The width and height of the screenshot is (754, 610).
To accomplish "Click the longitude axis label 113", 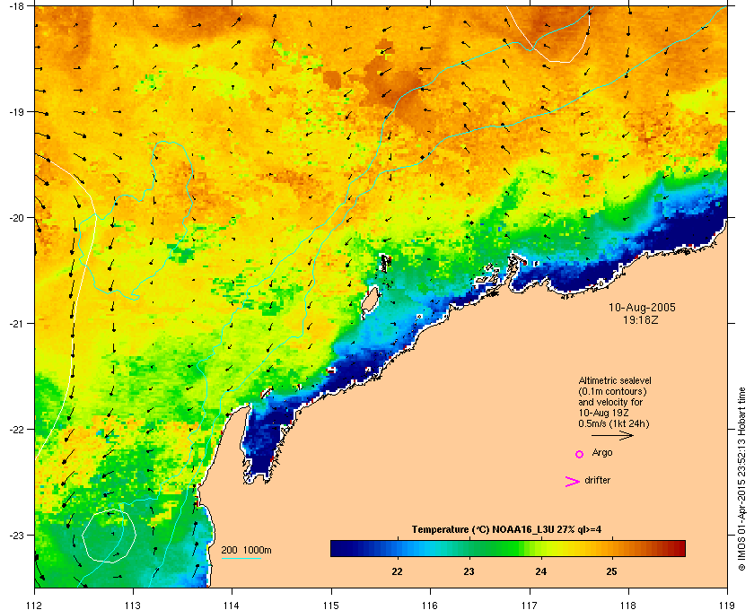I will point(133,606).
